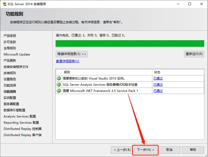
Task: Select Distributed Replay 控制器 step in sidebar
Action: [22, 129]
